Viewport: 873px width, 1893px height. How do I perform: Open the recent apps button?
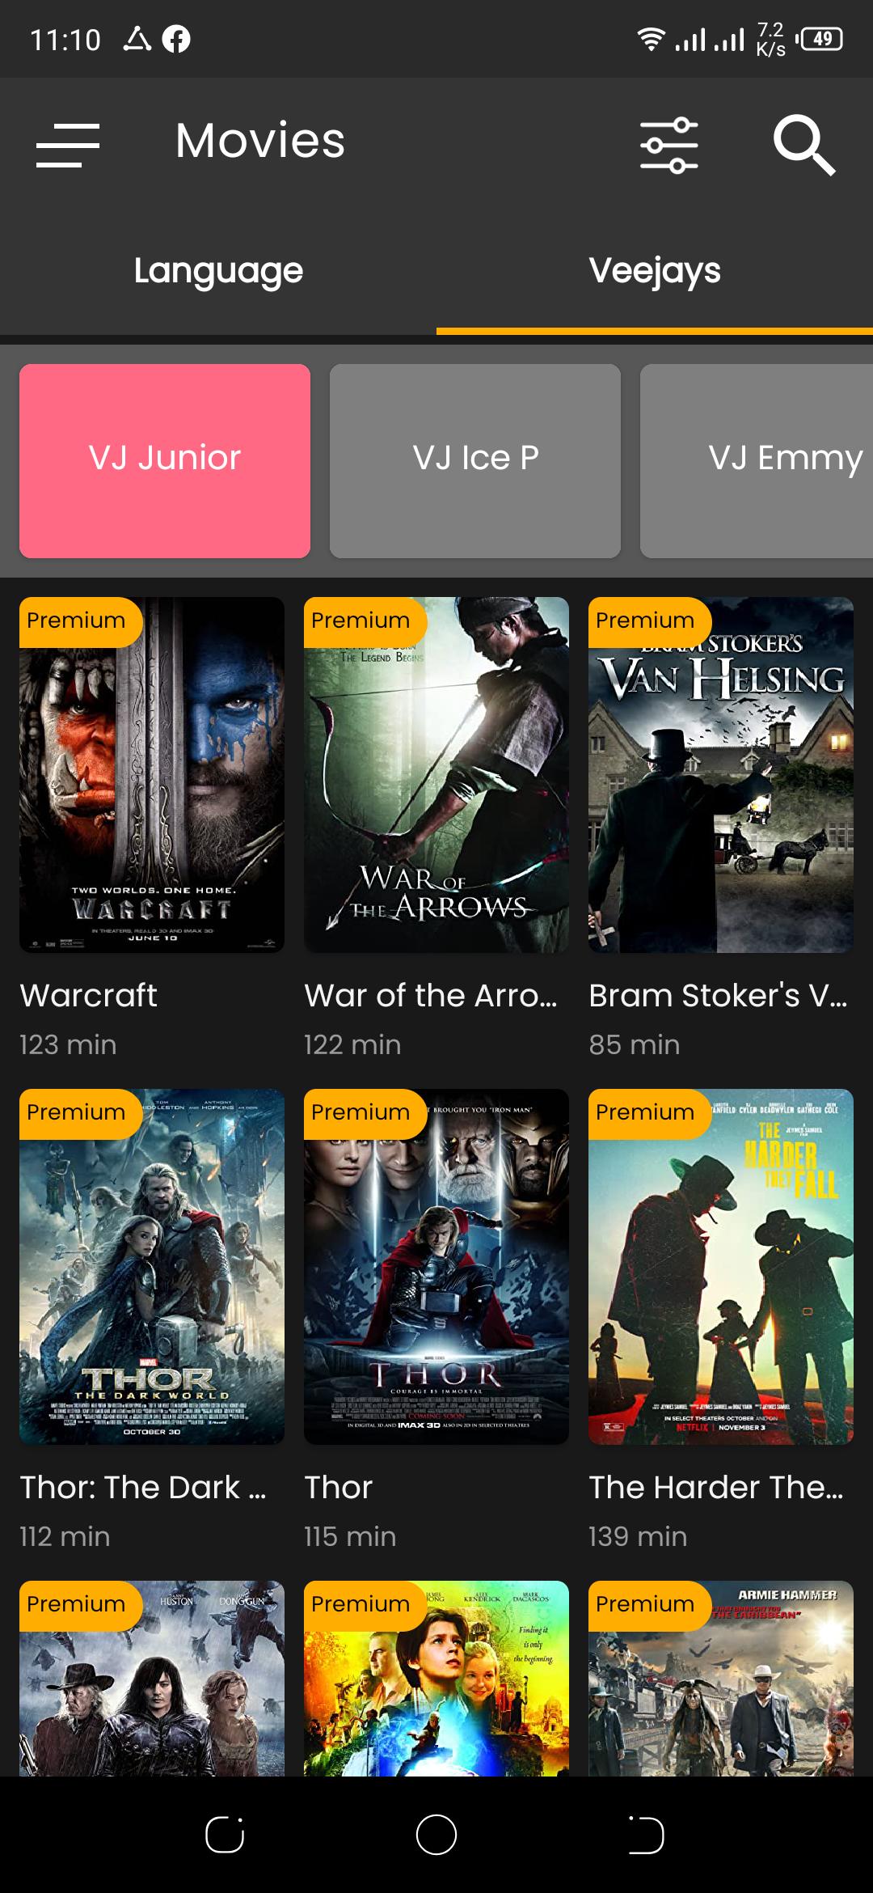point(225,1835)
